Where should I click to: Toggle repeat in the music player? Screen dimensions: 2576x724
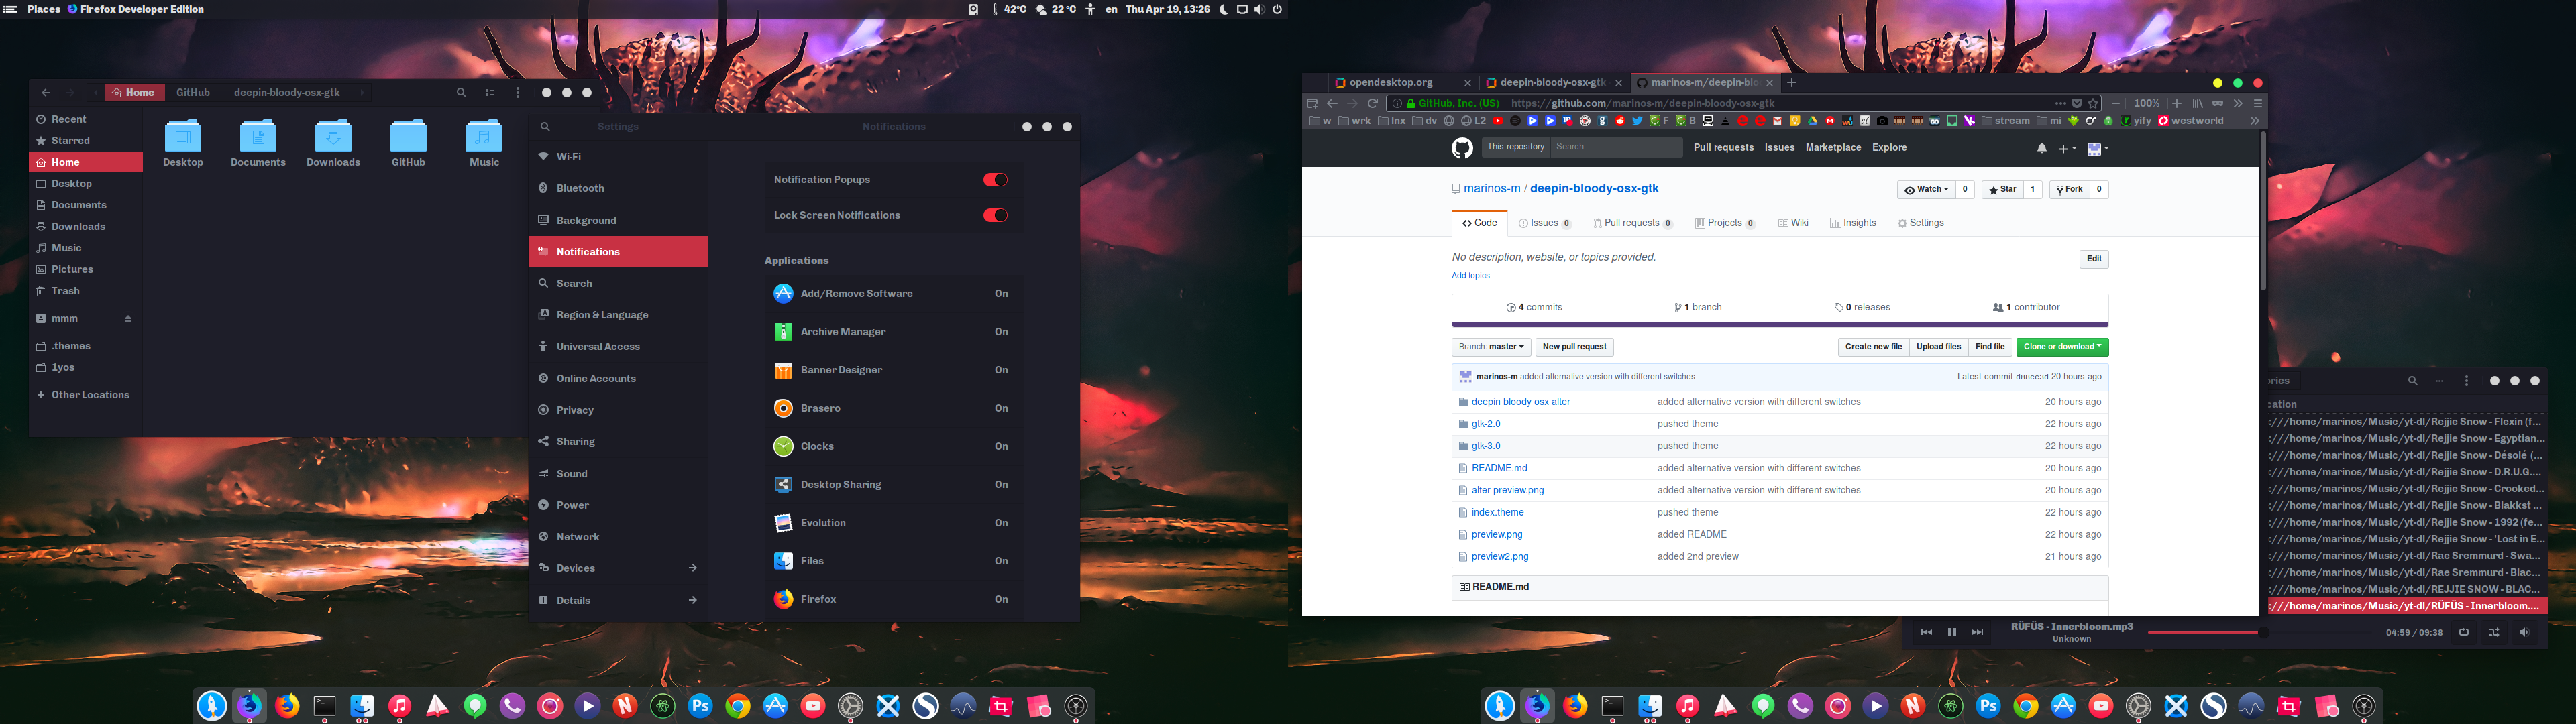(2464, 632)
